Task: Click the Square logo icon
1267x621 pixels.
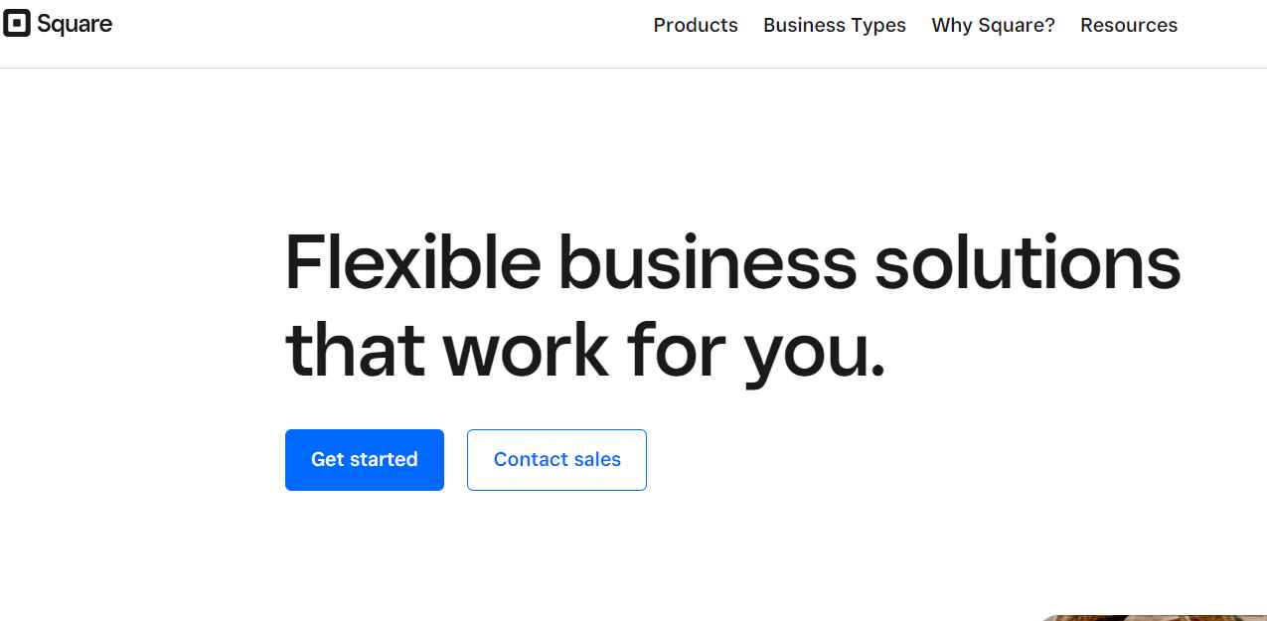Action: coord(17,24)
